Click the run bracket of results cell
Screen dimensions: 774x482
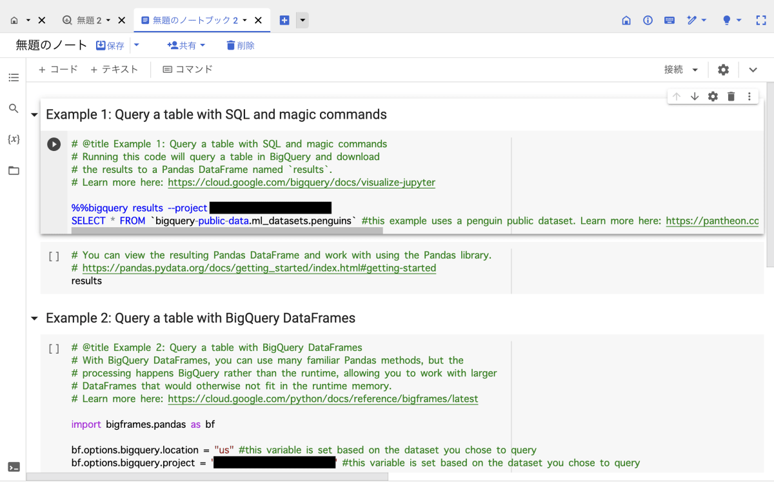(x=54, y=256)
